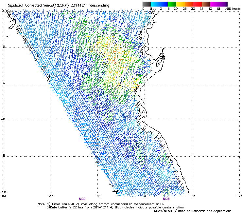Click the '-84' longitude axis label
This screenshot has height=213, width=242.
(97, 196)
